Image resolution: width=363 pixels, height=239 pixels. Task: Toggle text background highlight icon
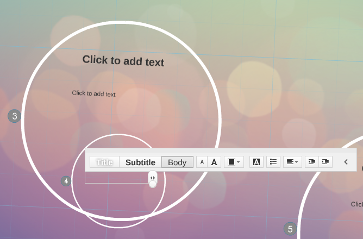pyautogui.click(x=256, y=162)
